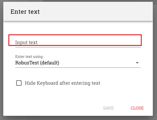Click the word 'text' in the dialog title
Viewport: 157px width, 120px height.
34,12
